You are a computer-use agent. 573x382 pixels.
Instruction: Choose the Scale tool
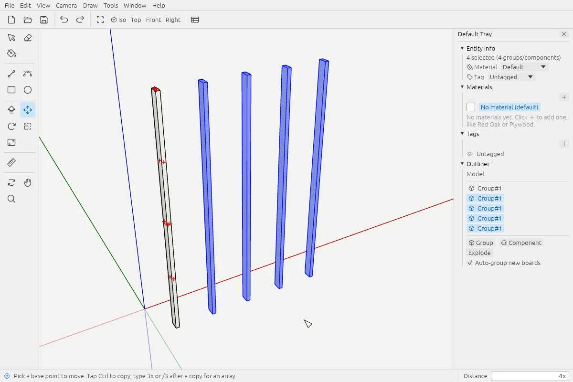(11, 142)
